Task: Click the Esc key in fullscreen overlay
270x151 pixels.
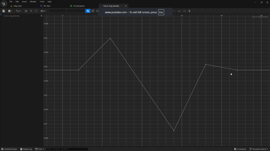Action: click(x=161, y=12)
